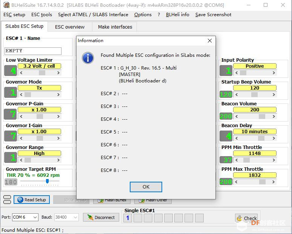292x234 pixels.
Task: Increase Input Polarity with right arrow
Action: pos(274,73)
